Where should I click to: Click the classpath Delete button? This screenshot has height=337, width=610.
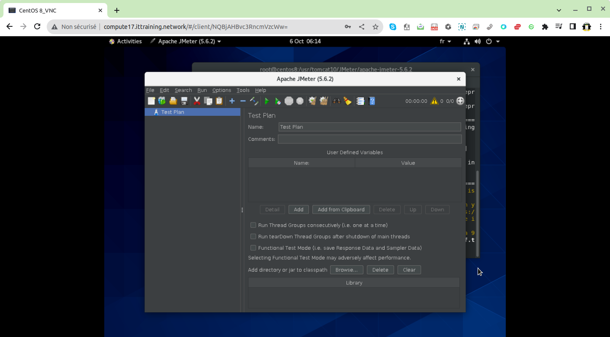pos(380,270)
